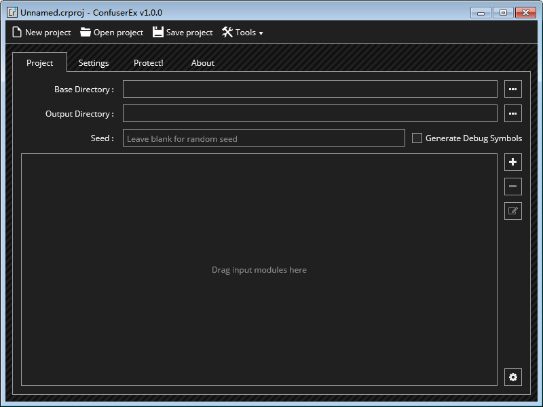The height and width of the screenshot is (407, 543).
Task: Open advanced settings with the gear button
Action: point(513,377)
